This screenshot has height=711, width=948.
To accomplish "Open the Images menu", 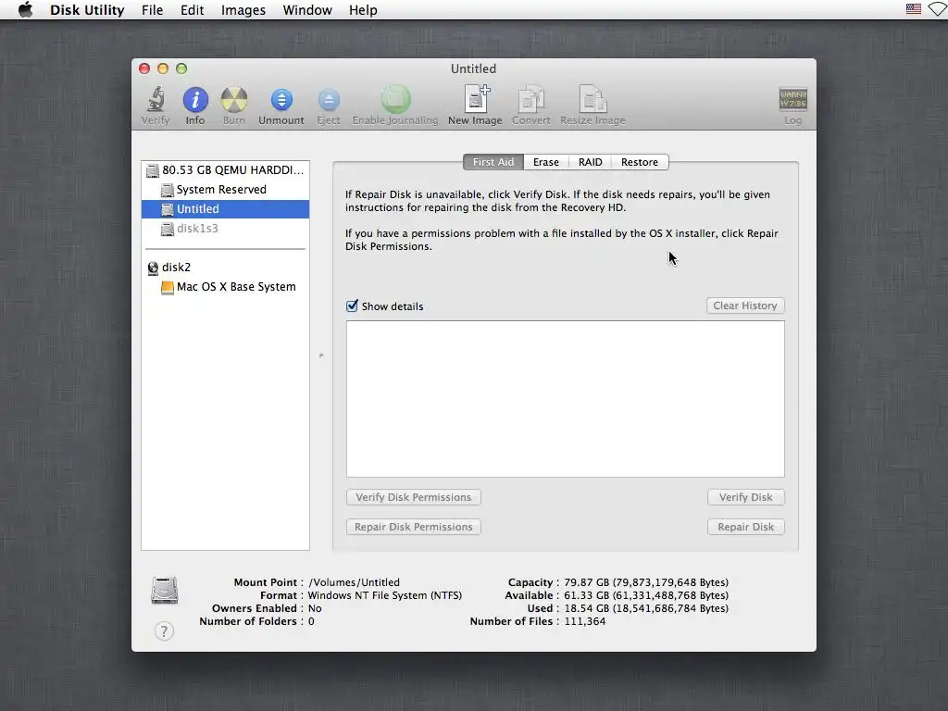I will coord(243,10).
